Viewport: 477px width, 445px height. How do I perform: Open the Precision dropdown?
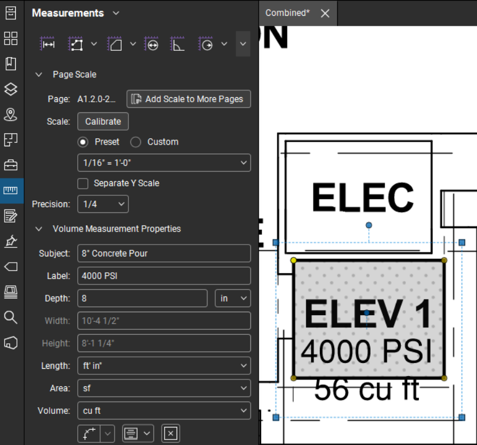[103, 204]
